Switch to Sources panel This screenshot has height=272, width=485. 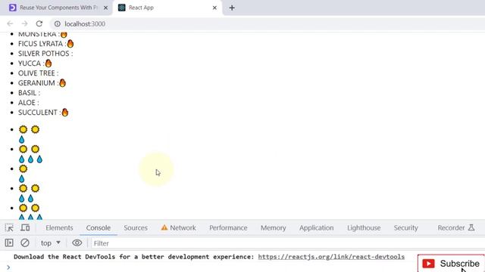click(x=136, y=228)
